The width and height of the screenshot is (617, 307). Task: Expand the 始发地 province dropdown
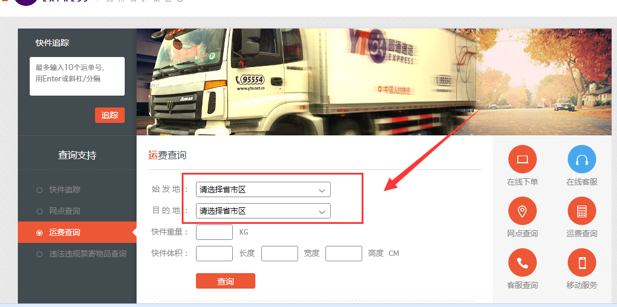pos(263,189)
